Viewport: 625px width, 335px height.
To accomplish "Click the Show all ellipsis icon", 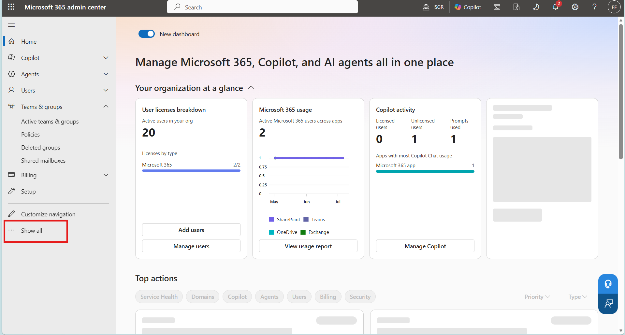I will (x=11, y=230).
